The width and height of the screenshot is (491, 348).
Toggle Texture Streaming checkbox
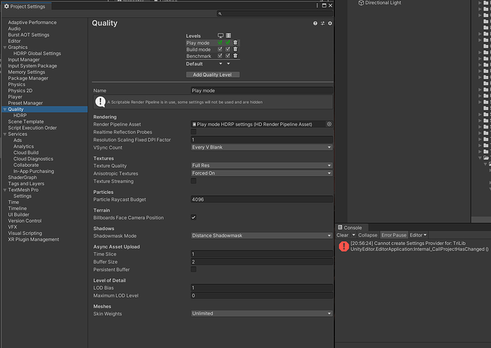(194, 181)
